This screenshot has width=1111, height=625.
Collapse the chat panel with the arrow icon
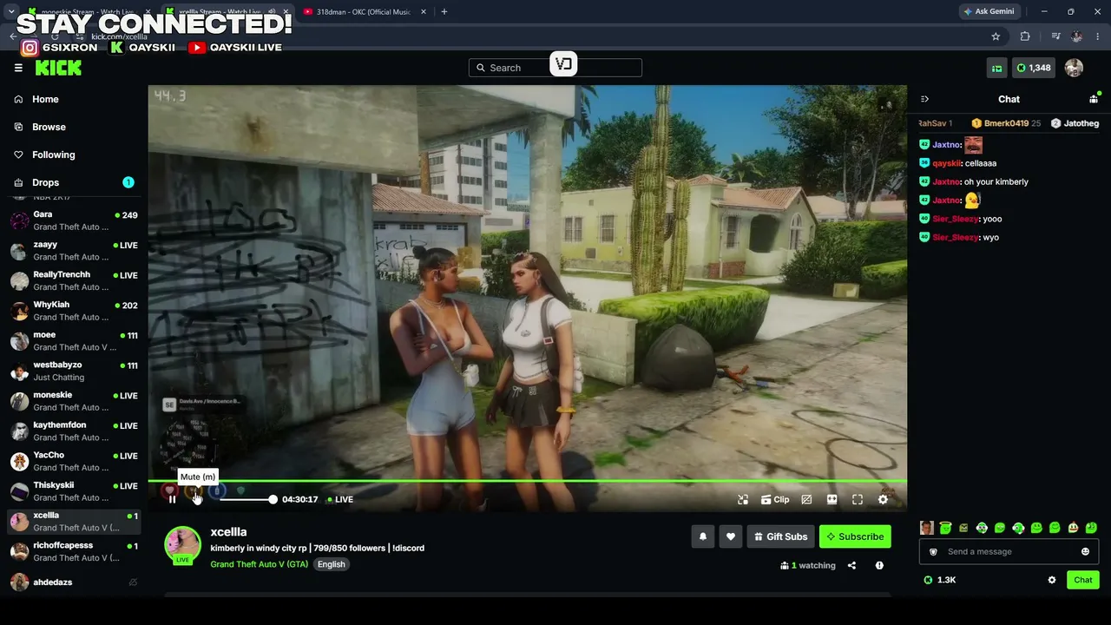point(924,99)
